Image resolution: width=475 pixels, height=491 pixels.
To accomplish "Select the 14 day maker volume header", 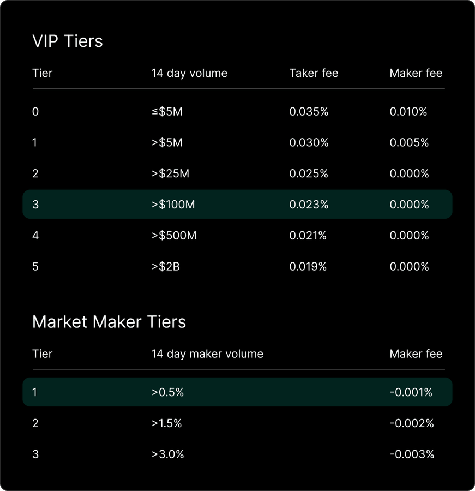I will [207, 354].
